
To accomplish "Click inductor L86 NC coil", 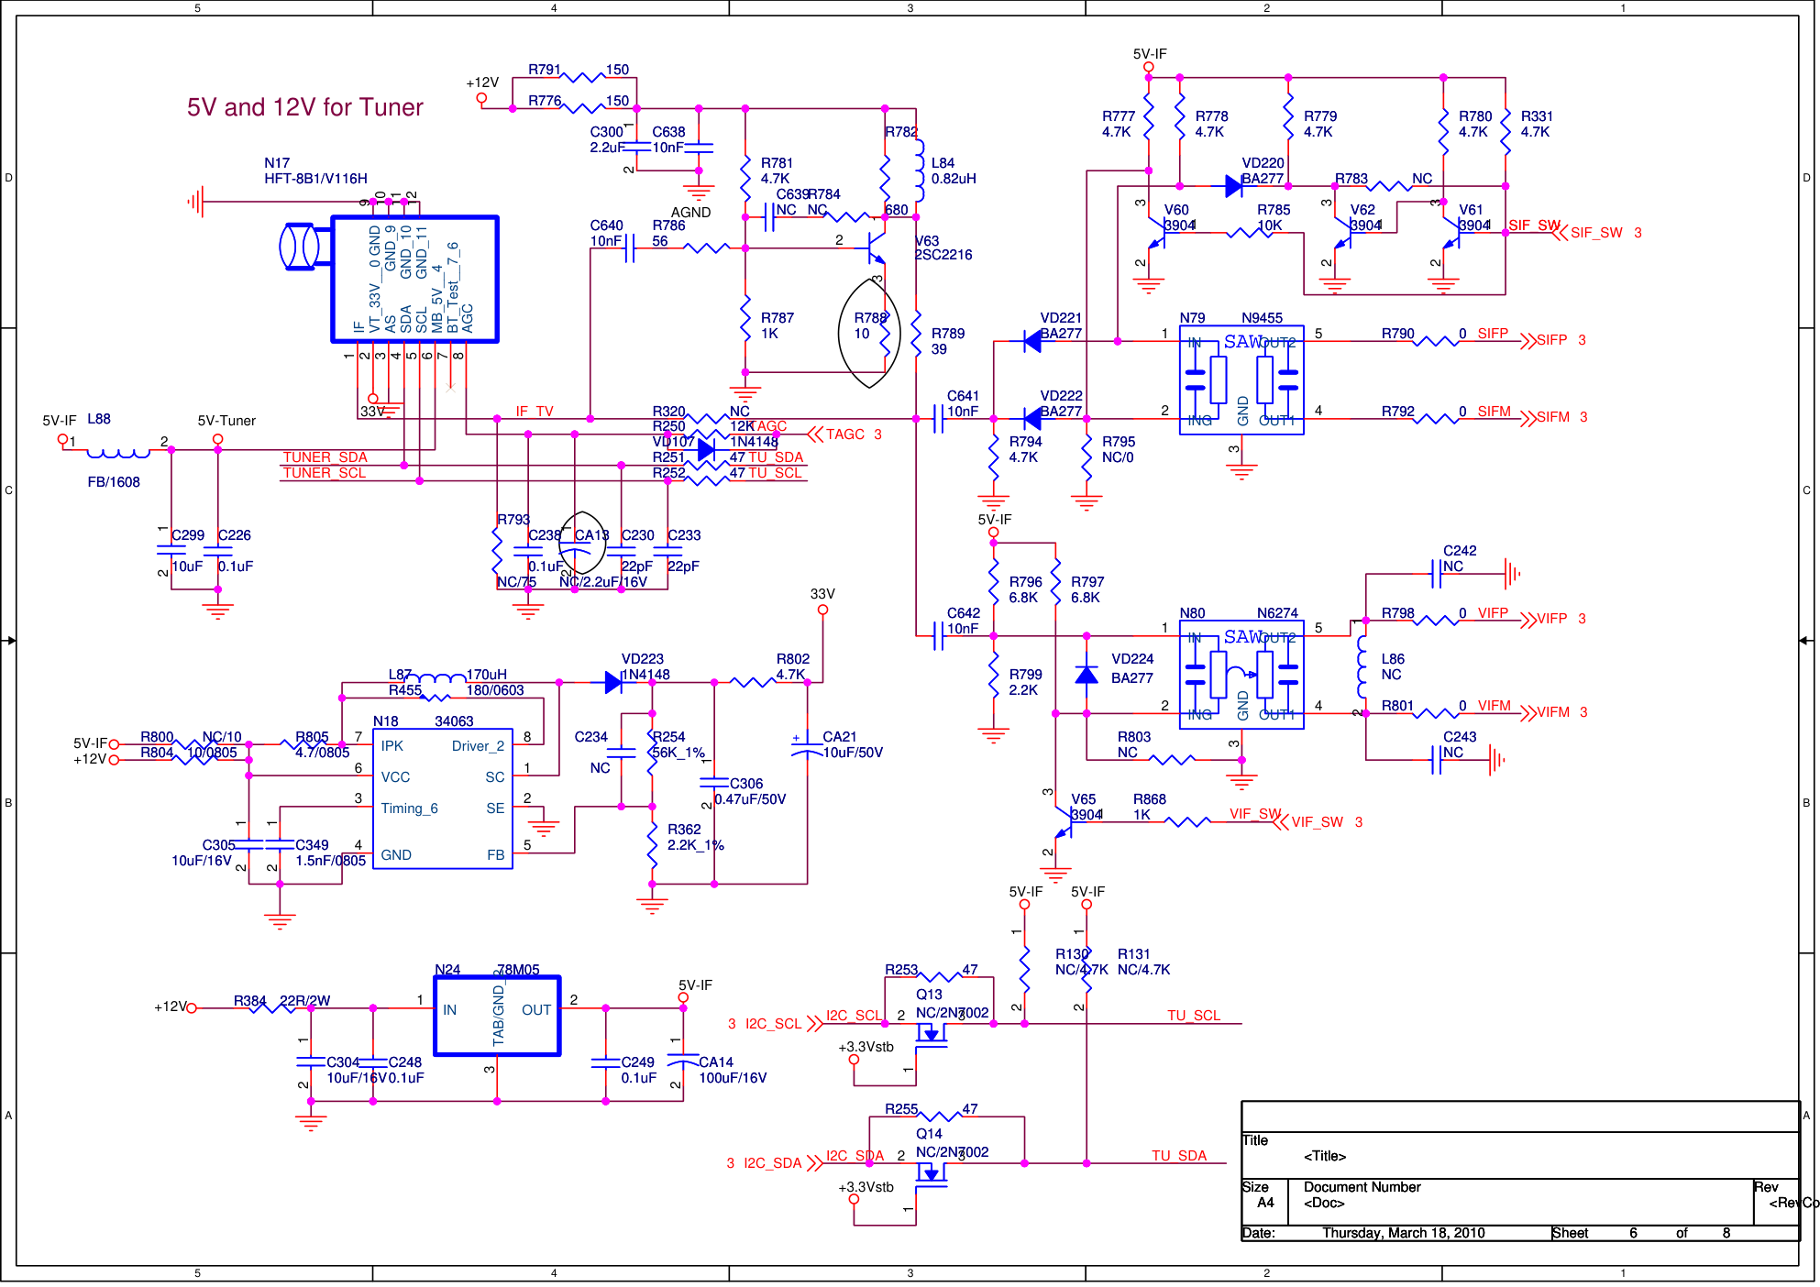I will pyautogui.click(x=1363, y=666).
